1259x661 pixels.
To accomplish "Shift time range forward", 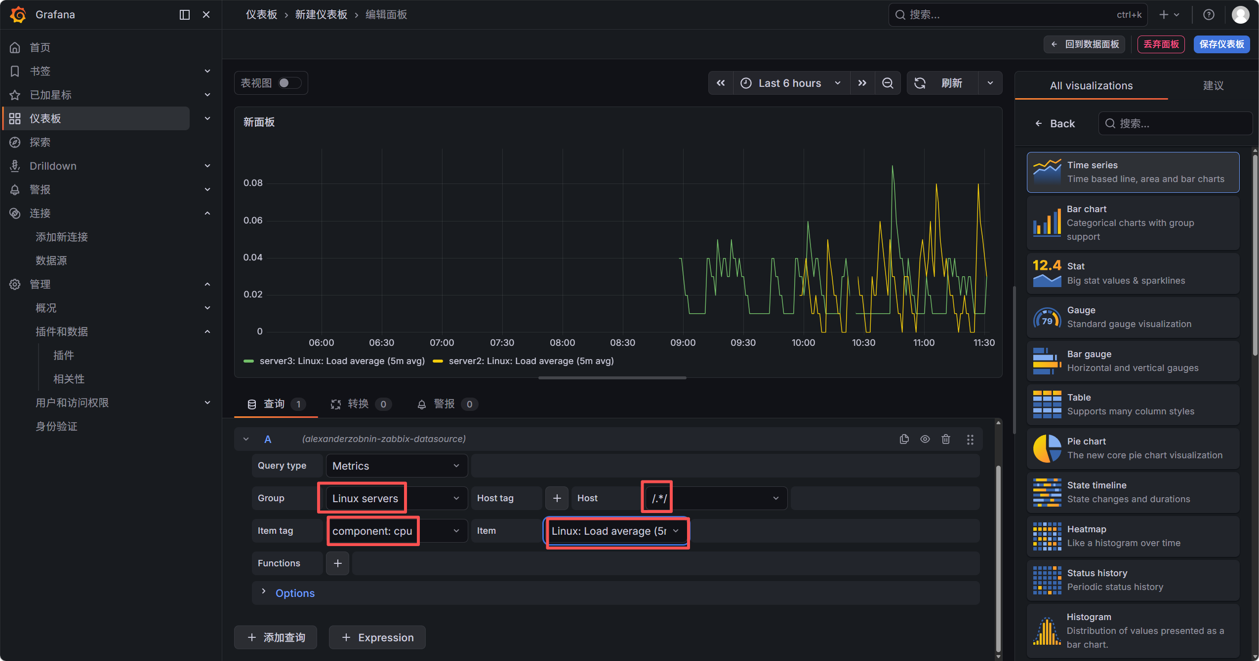I will point(862,83).
